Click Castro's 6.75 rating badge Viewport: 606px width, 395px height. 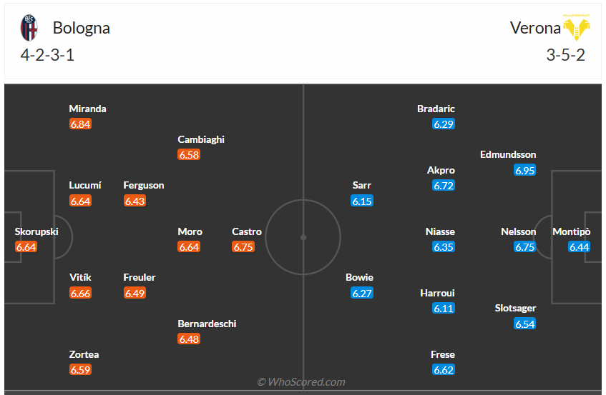tap(243, 247)
